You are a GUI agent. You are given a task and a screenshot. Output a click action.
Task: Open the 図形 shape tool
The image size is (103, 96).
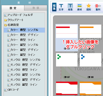89,7
